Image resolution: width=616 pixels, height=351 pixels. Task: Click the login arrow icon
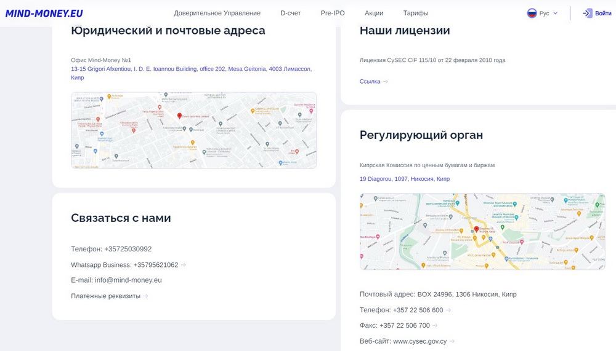587,14
